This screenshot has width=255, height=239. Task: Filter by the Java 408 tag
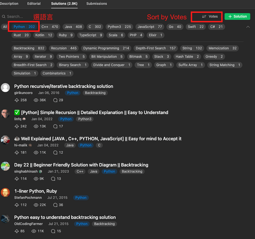click(x=73, y=27)
